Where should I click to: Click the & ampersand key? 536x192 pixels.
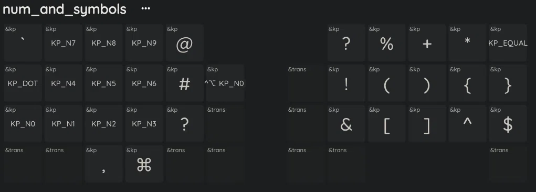tap(346, 123)
